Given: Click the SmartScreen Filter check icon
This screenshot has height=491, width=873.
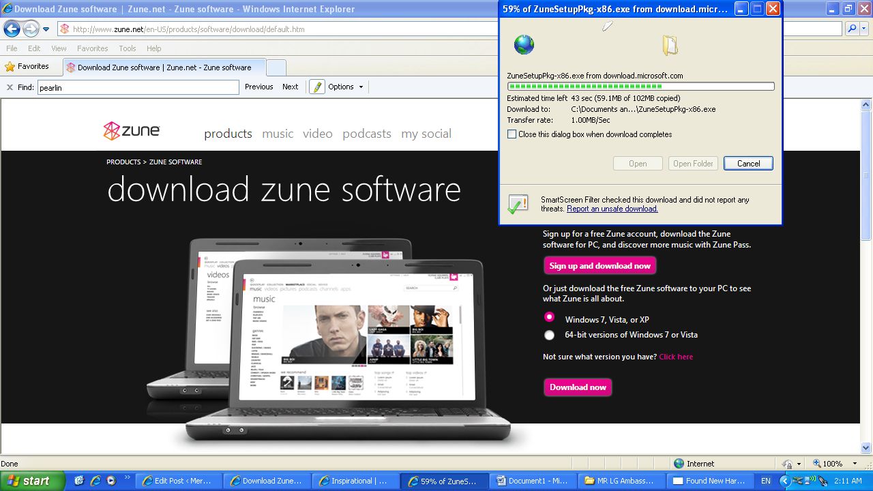Looking at the screenshot, I should click(518, 203).
